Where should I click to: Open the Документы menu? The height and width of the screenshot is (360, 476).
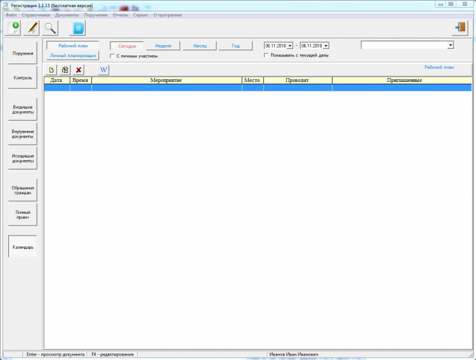point(67,15)
